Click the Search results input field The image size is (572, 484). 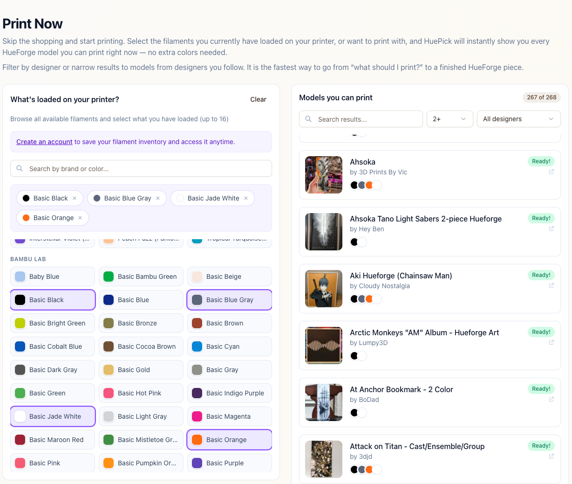click(x=361, y=119)
